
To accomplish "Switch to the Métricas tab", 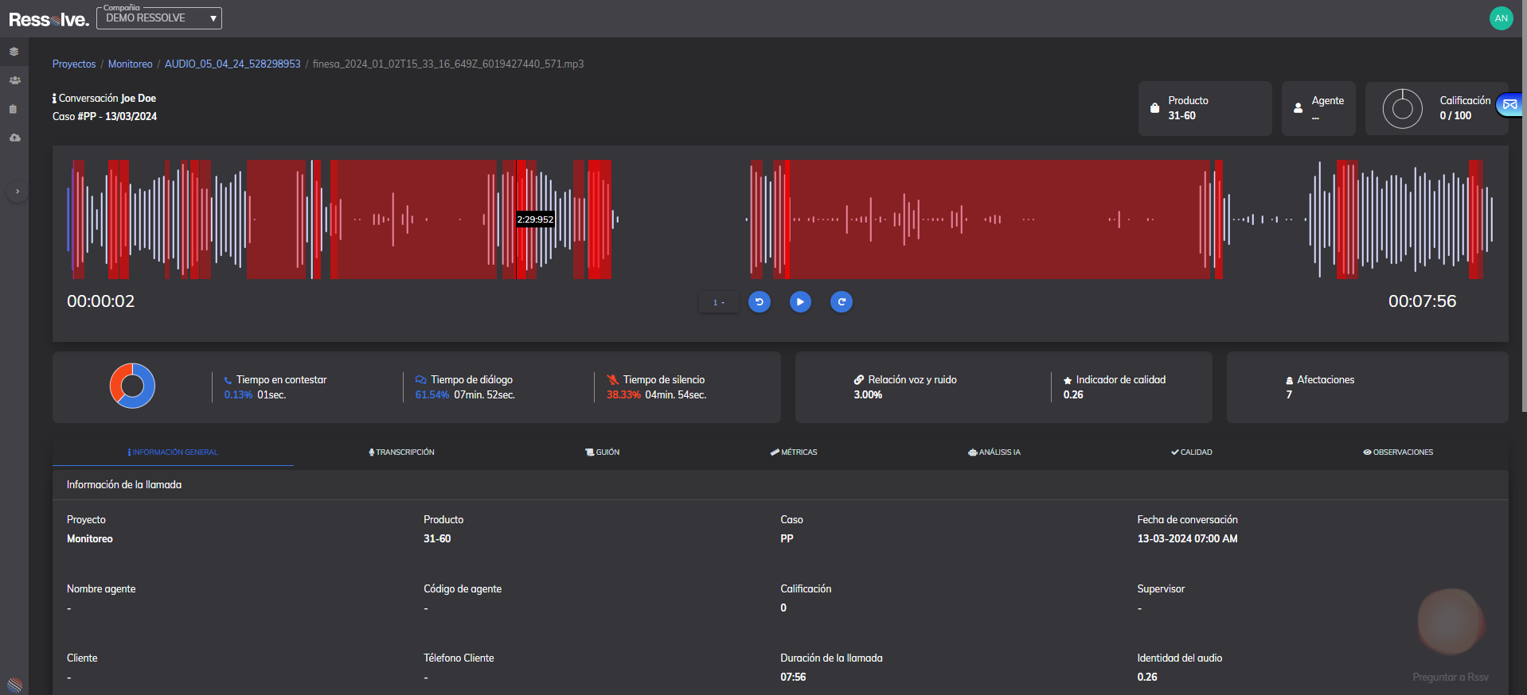I will [x=794, y=452].
